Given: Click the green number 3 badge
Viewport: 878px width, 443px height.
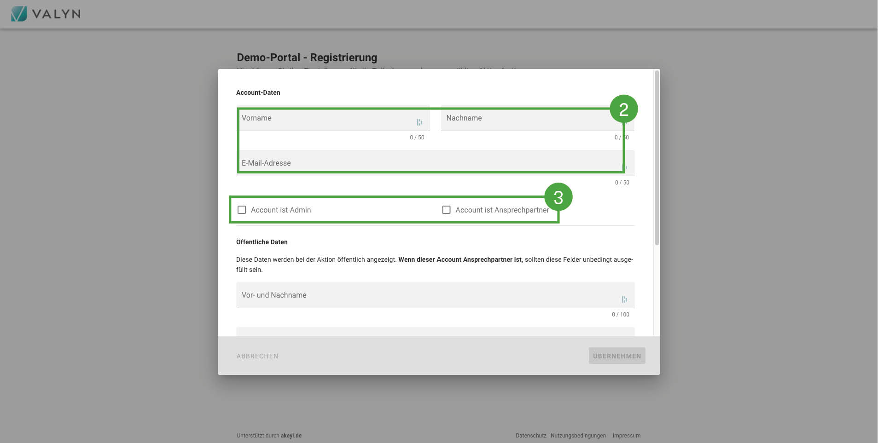Looking at the screenshot, I should click(558, 197).
